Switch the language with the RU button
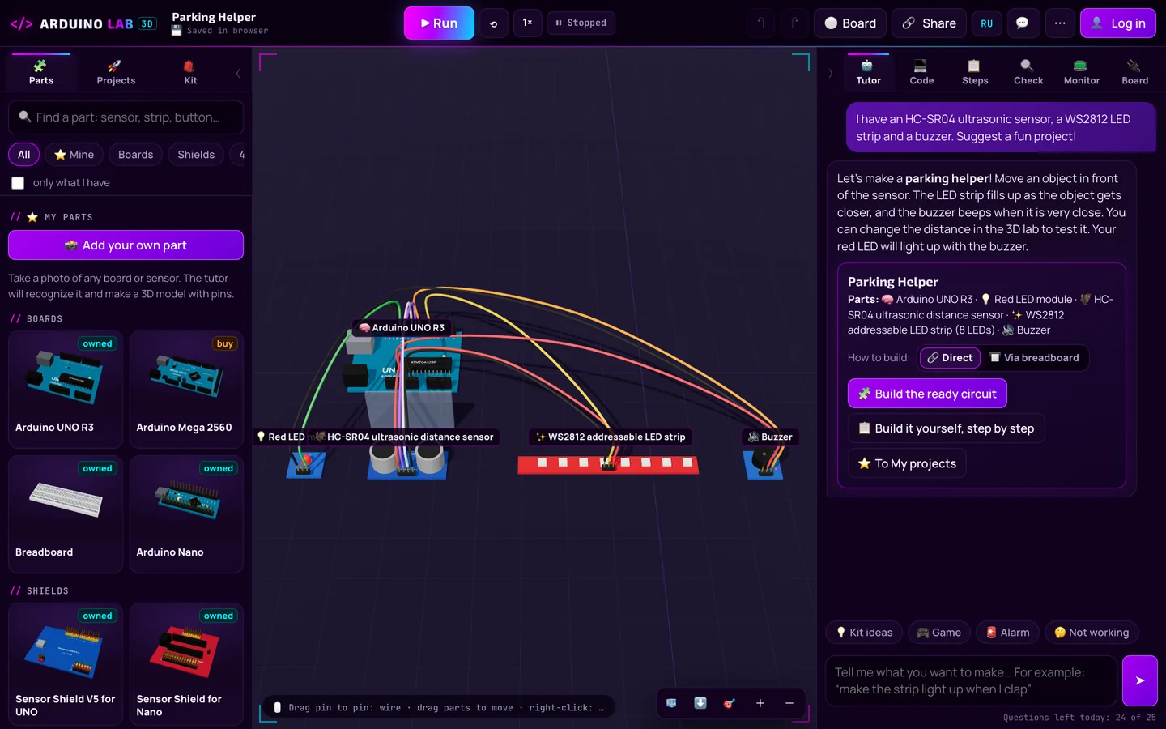This screenshot has height=729, width=1166. [x=986, y=23]
